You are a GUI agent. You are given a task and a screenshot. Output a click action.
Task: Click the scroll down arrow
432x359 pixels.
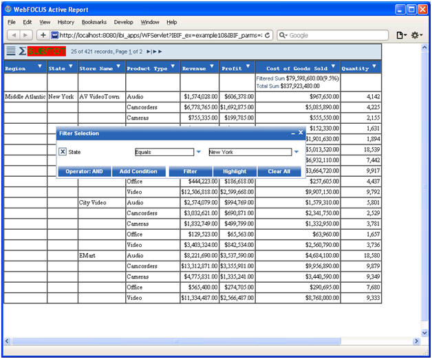424,333
